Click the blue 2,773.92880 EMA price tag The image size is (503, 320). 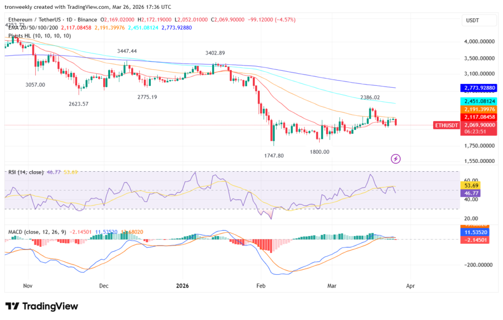478,88
